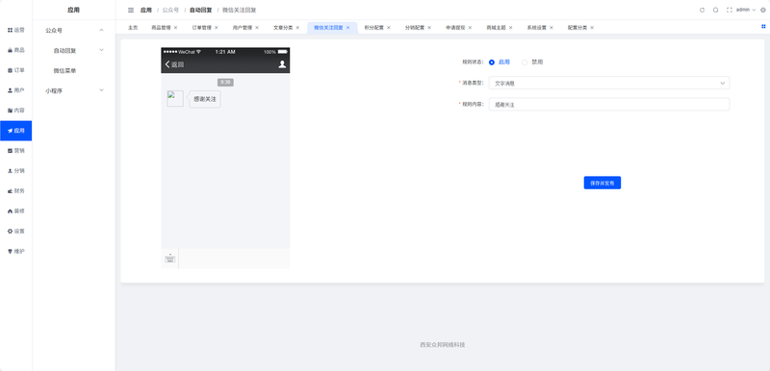This screenshot has width=770, height=371.
Task: Toggle fullscreen icon next to admin
Action: tap(730, 10)
